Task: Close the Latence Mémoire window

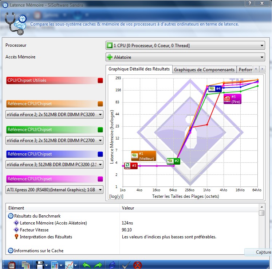Action: pos(262,3)
